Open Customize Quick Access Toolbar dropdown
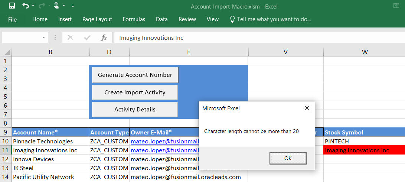 pos(73,6)
